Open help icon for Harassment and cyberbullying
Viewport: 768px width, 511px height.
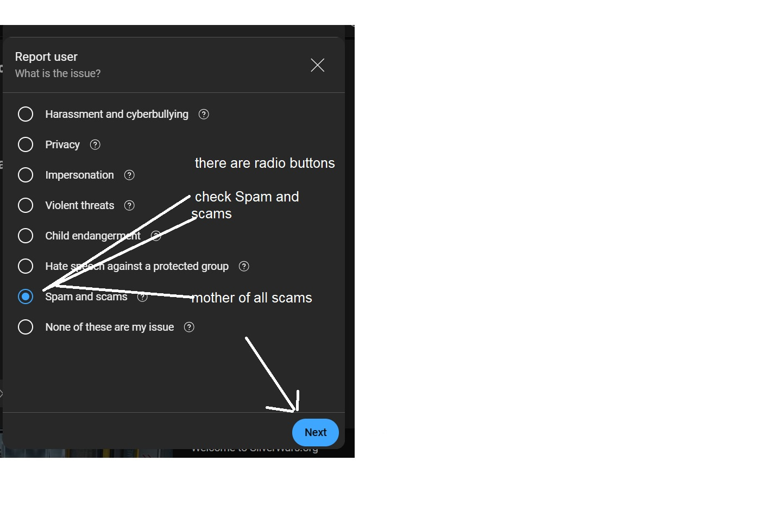pyautogui.click(x=204, y=114)
